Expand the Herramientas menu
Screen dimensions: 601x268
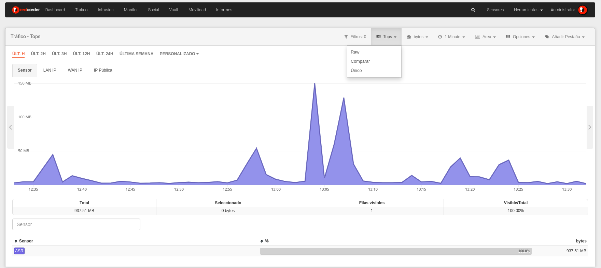pos(528,10)
